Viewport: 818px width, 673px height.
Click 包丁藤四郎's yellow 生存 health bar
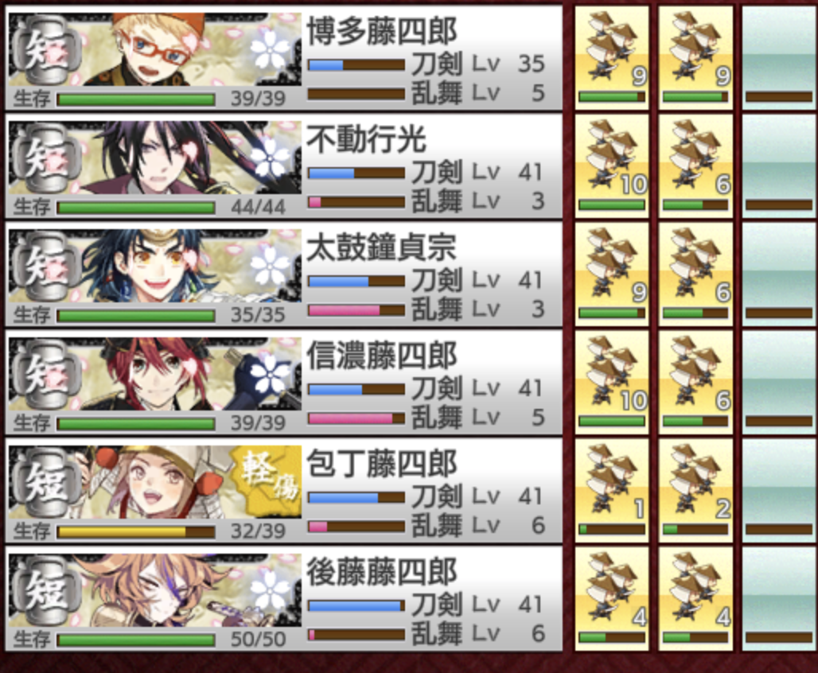(x=136, y=531)
